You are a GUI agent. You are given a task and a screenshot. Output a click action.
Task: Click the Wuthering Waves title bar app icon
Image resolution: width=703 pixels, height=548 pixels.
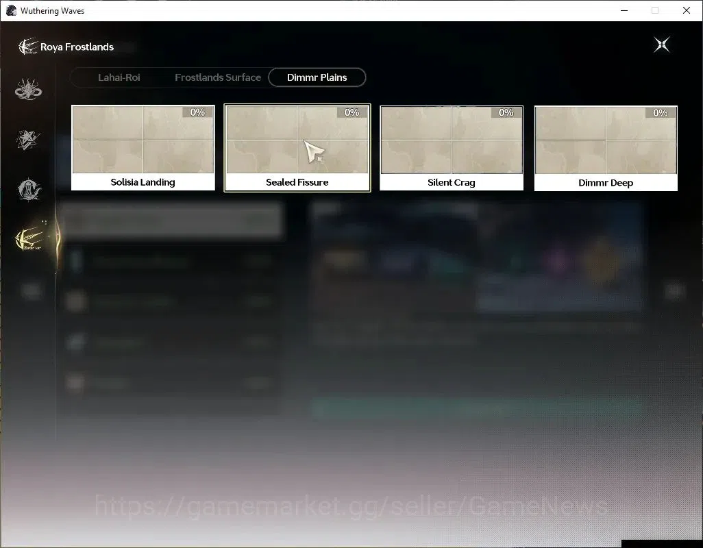click(11, 10)
